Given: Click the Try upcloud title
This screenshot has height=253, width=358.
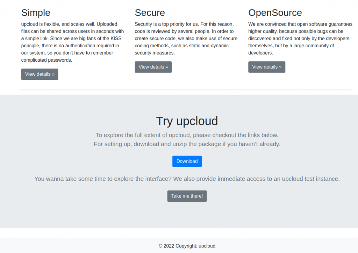Looking at the screenshot, I should point(187,121).
